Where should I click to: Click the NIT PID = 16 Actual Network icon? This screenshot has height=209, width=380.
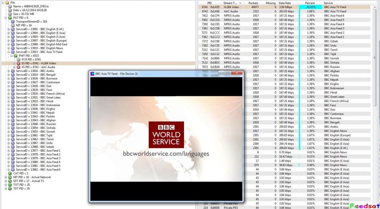point(10,177)
